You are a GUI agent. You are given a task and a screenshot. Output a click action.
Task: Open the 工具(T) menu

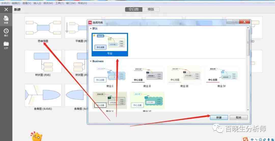(x=59, y=3)
